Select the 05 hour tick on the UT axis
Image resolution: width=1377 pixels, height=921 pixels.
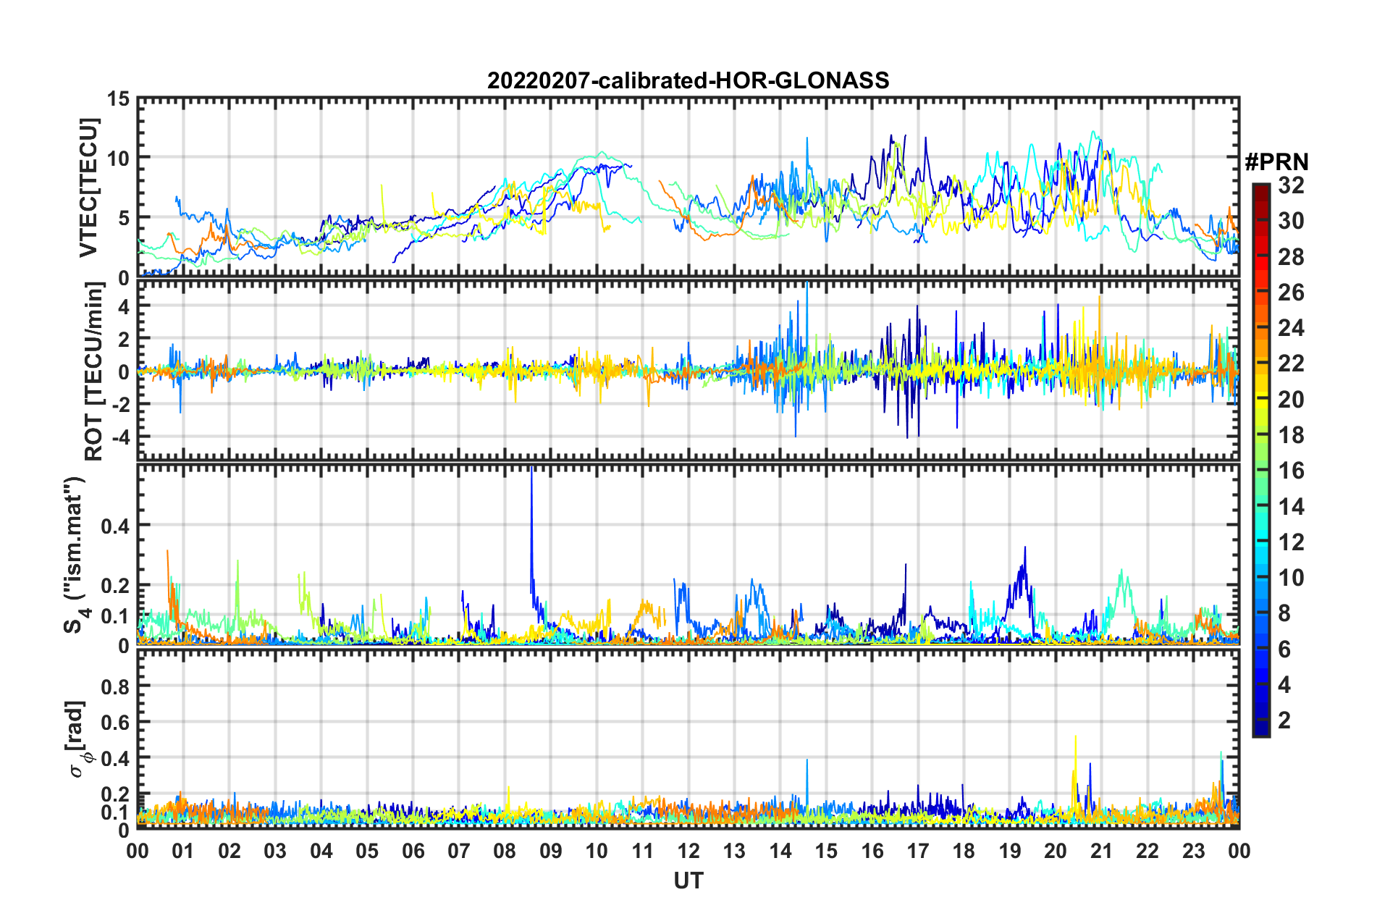[x=367, y=851]
